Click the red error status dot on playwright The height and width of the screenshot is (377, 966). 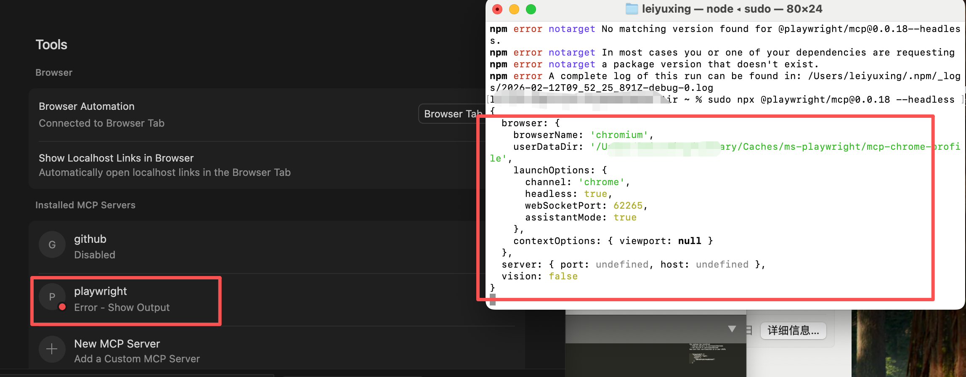point(62,307)
